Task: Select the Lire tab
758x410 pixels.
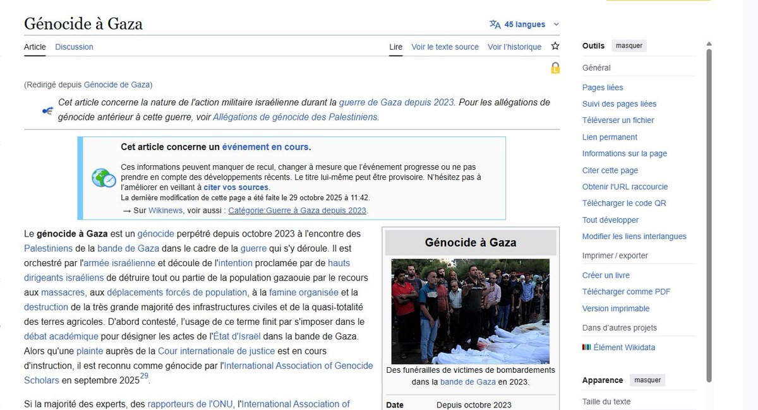Action: [x=396, y=47]
